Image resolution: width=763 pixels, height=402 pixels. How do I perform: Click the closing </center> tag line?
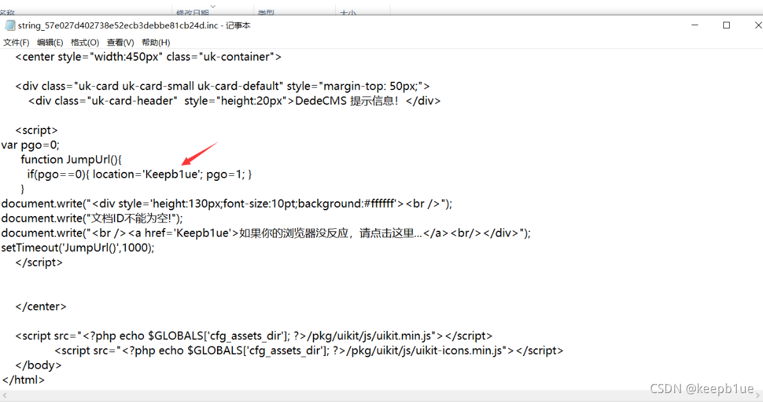tap(41, 306)
